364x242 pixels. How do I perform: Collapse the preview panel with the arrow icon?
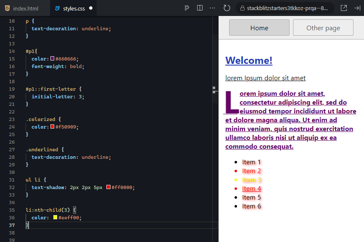(x=357, y=8)
